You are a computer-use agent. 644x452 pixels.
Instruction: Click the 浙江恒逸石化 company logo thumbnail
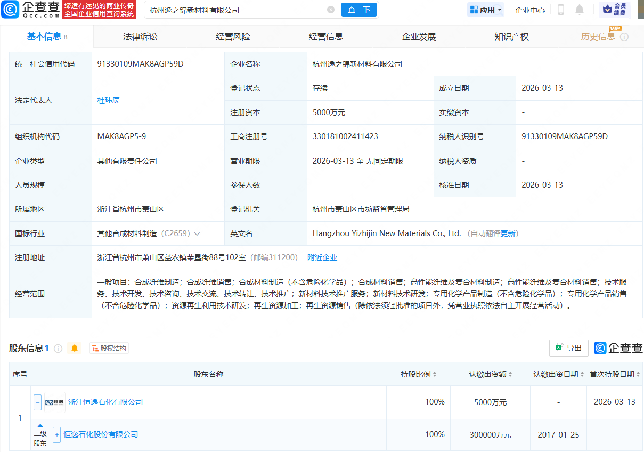[54, 402]
